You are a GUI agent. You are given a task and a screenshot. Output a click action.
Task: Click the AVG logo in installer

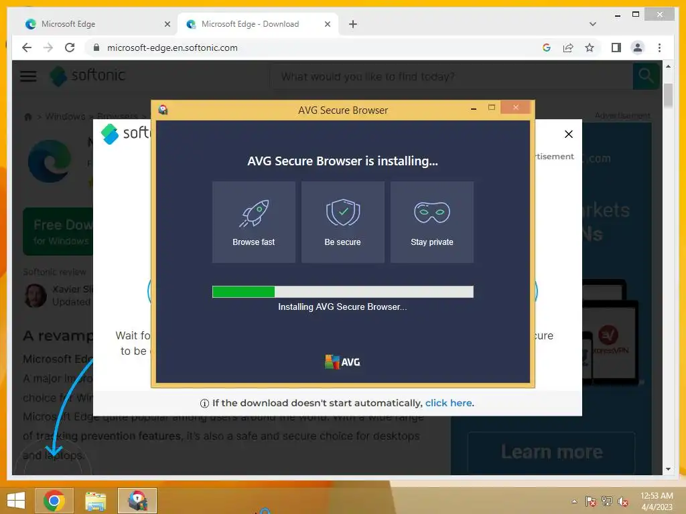pos(342,362)
